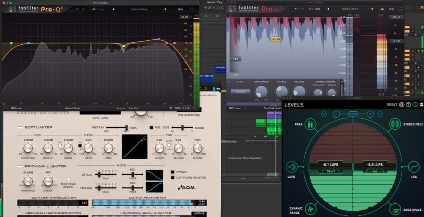424x217 pixels.
Task: Open the Natural Phase processing mode menu
Action: pos(73,108)
